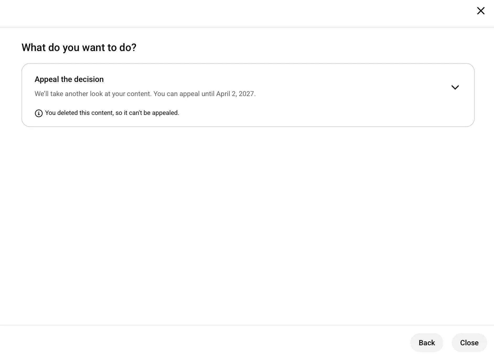Click the words "can't be appealed"
This screenshot has width=494, height=356.
point(154,113)
